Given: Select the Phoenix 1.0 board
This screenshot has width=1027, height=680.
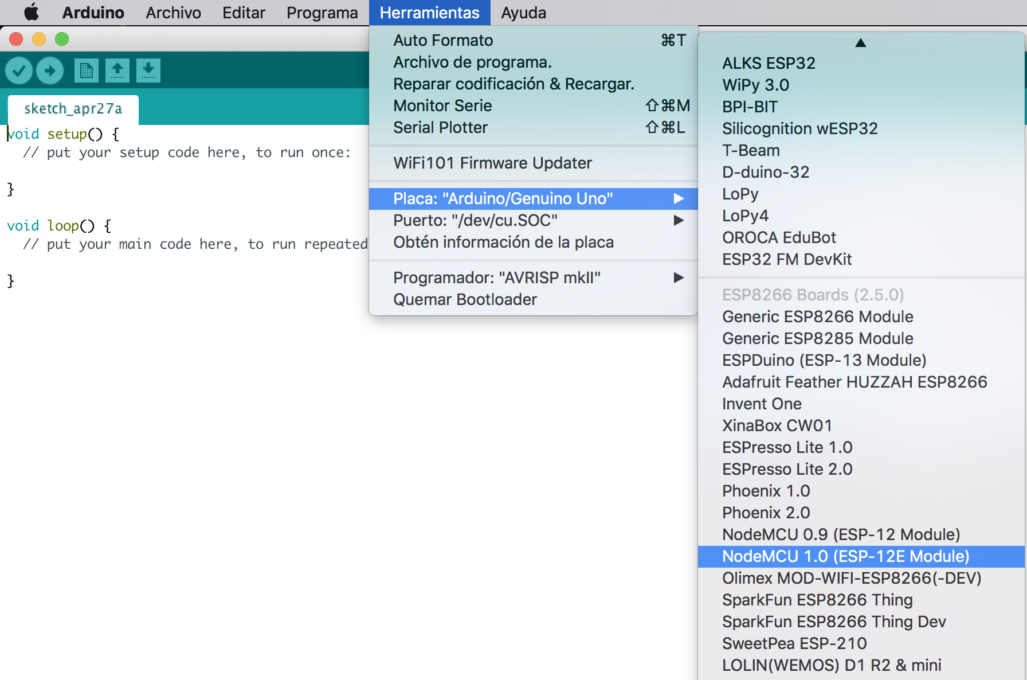Looking at the screenshot, I should tap(861, 491).
